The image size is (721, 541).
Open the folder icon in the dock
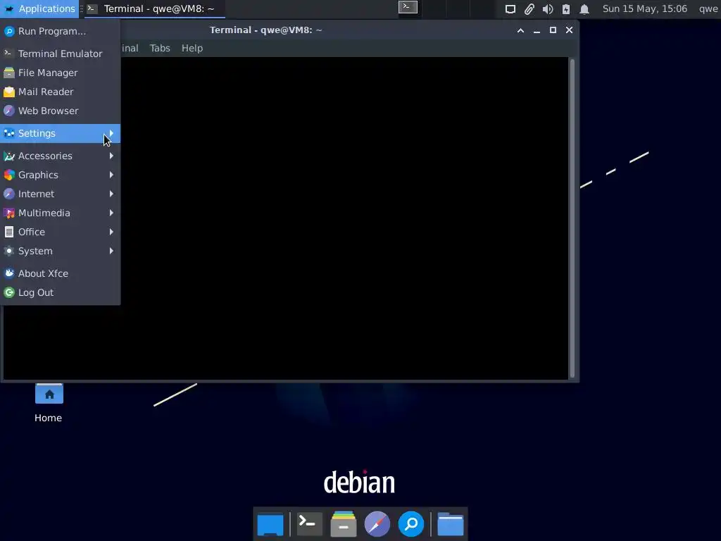(x=450, y=524)
